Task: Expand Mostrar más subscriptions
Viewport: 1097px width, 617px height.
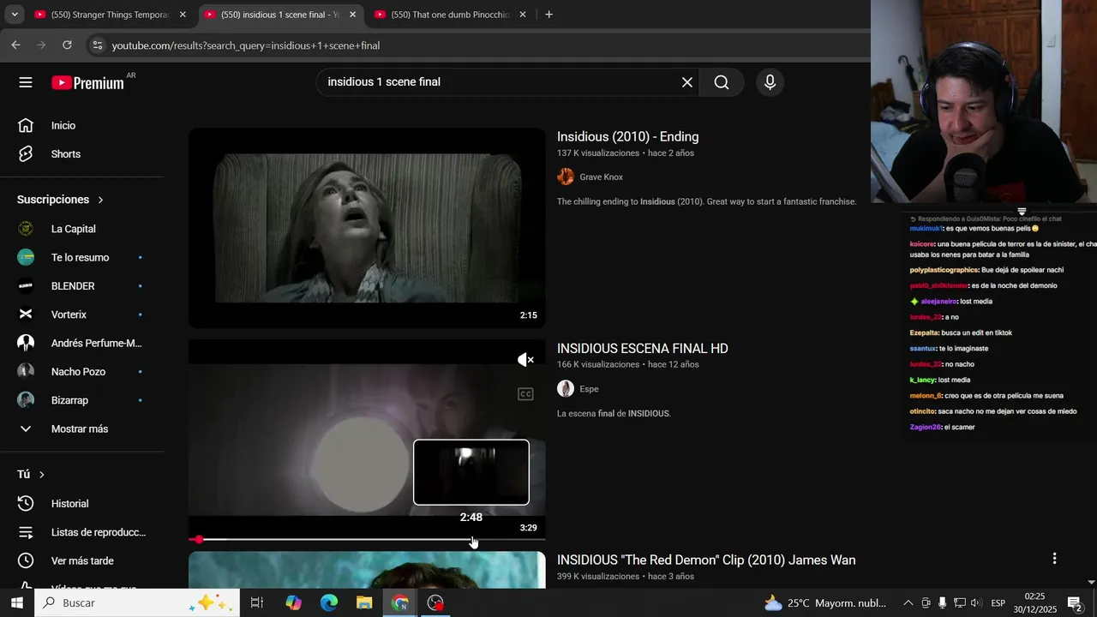Action: [x=81, y=428]
